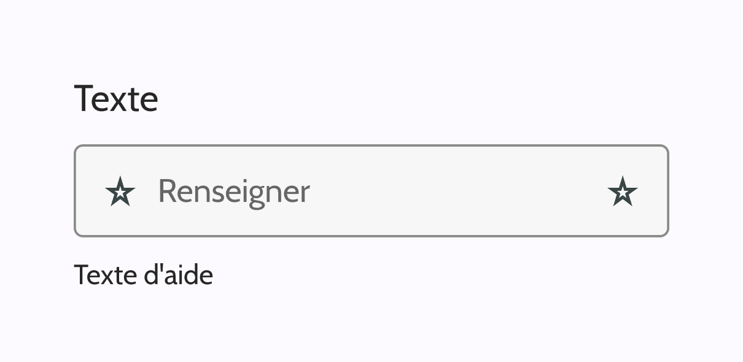Tap the star icon at the field's right end
The image size is (743, 362).
pos(622,191)
